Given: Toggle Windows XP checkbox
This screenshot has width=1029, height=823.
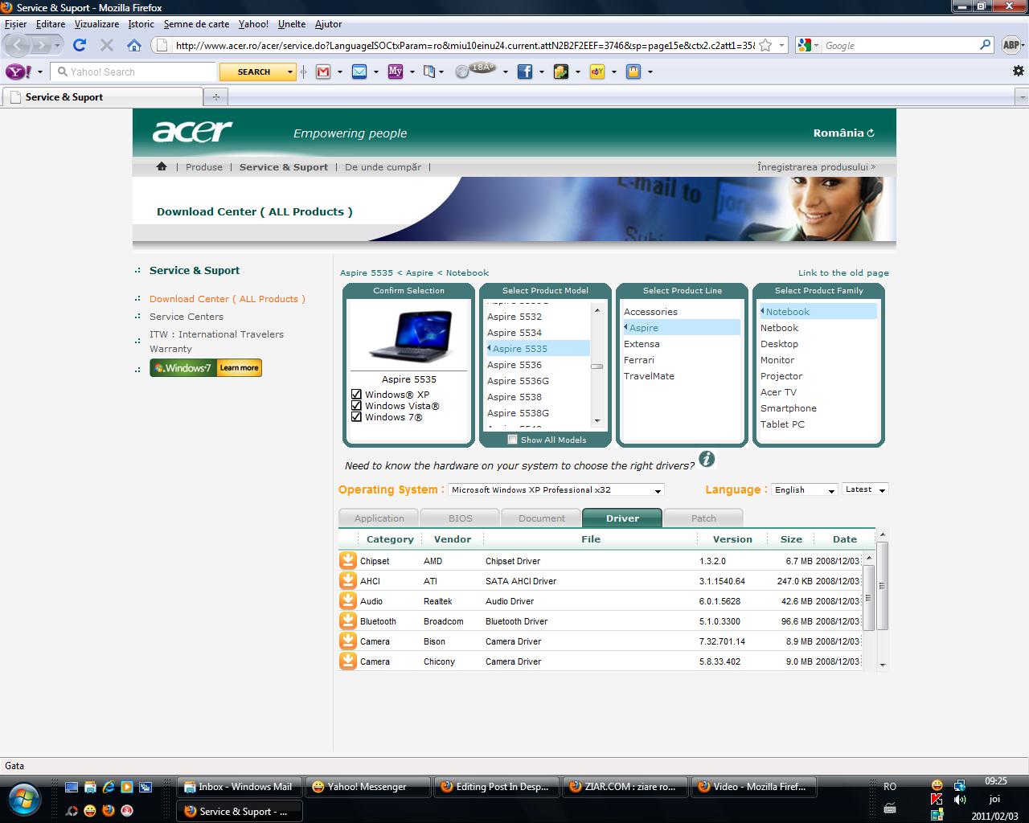Looking at the screenshot, I should (356, 395).
